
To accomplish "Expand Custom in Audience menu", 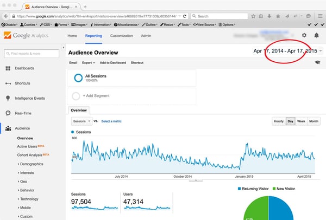I will [x=26, y=216].
